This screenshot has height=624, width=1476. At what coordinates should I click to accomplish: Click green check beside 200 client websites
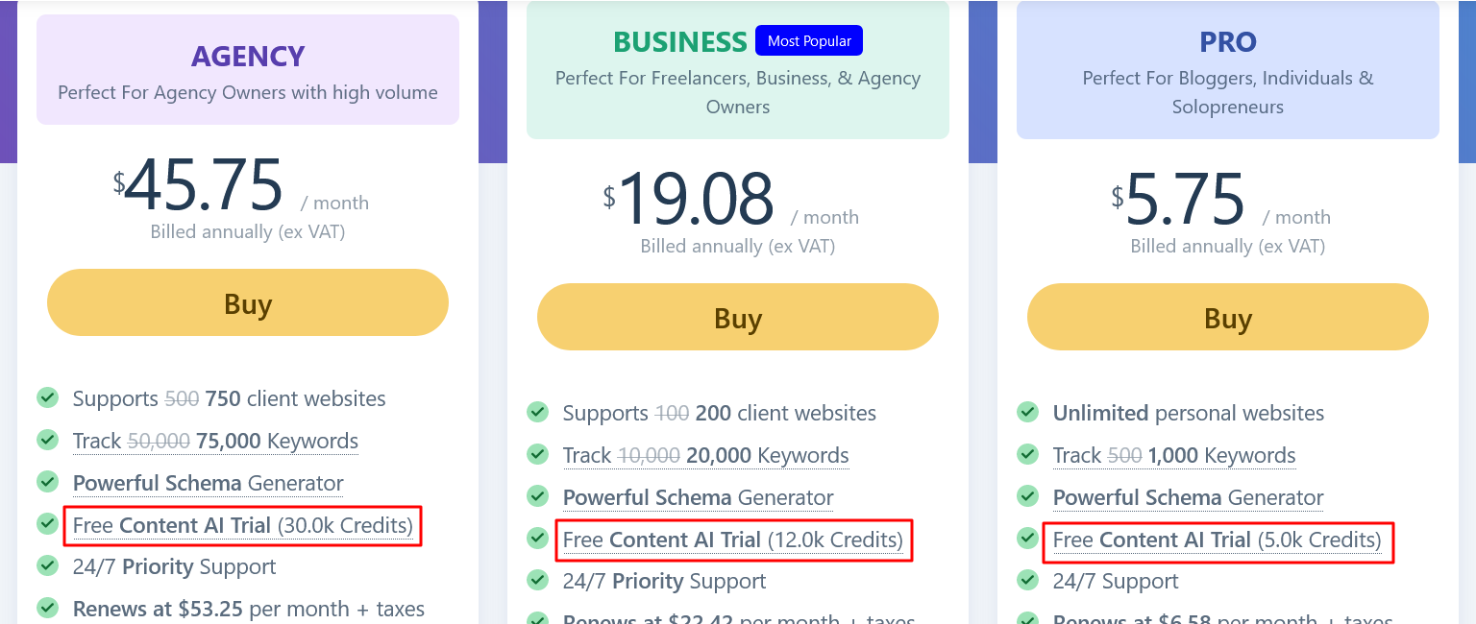537,412
